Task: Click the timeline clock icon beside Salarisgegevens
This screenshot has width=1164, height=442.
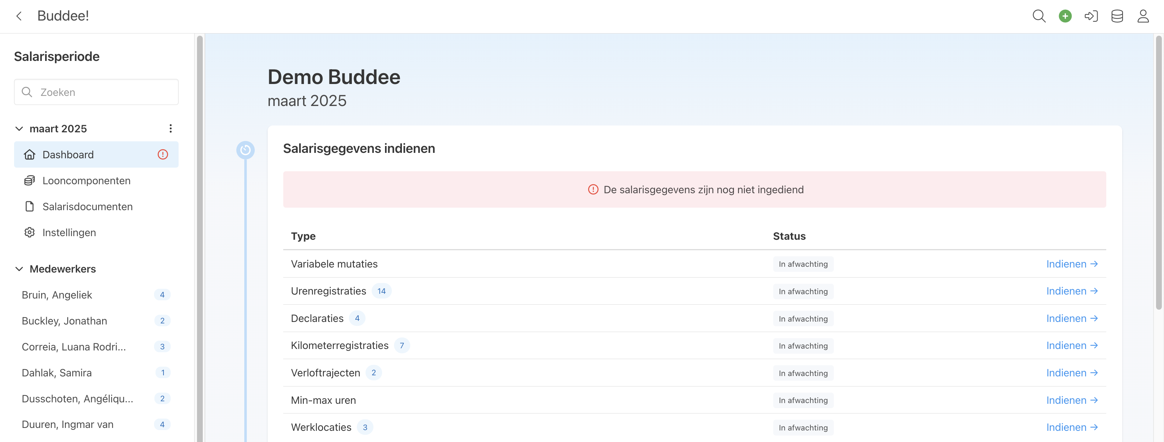Action: coord(245,150)
